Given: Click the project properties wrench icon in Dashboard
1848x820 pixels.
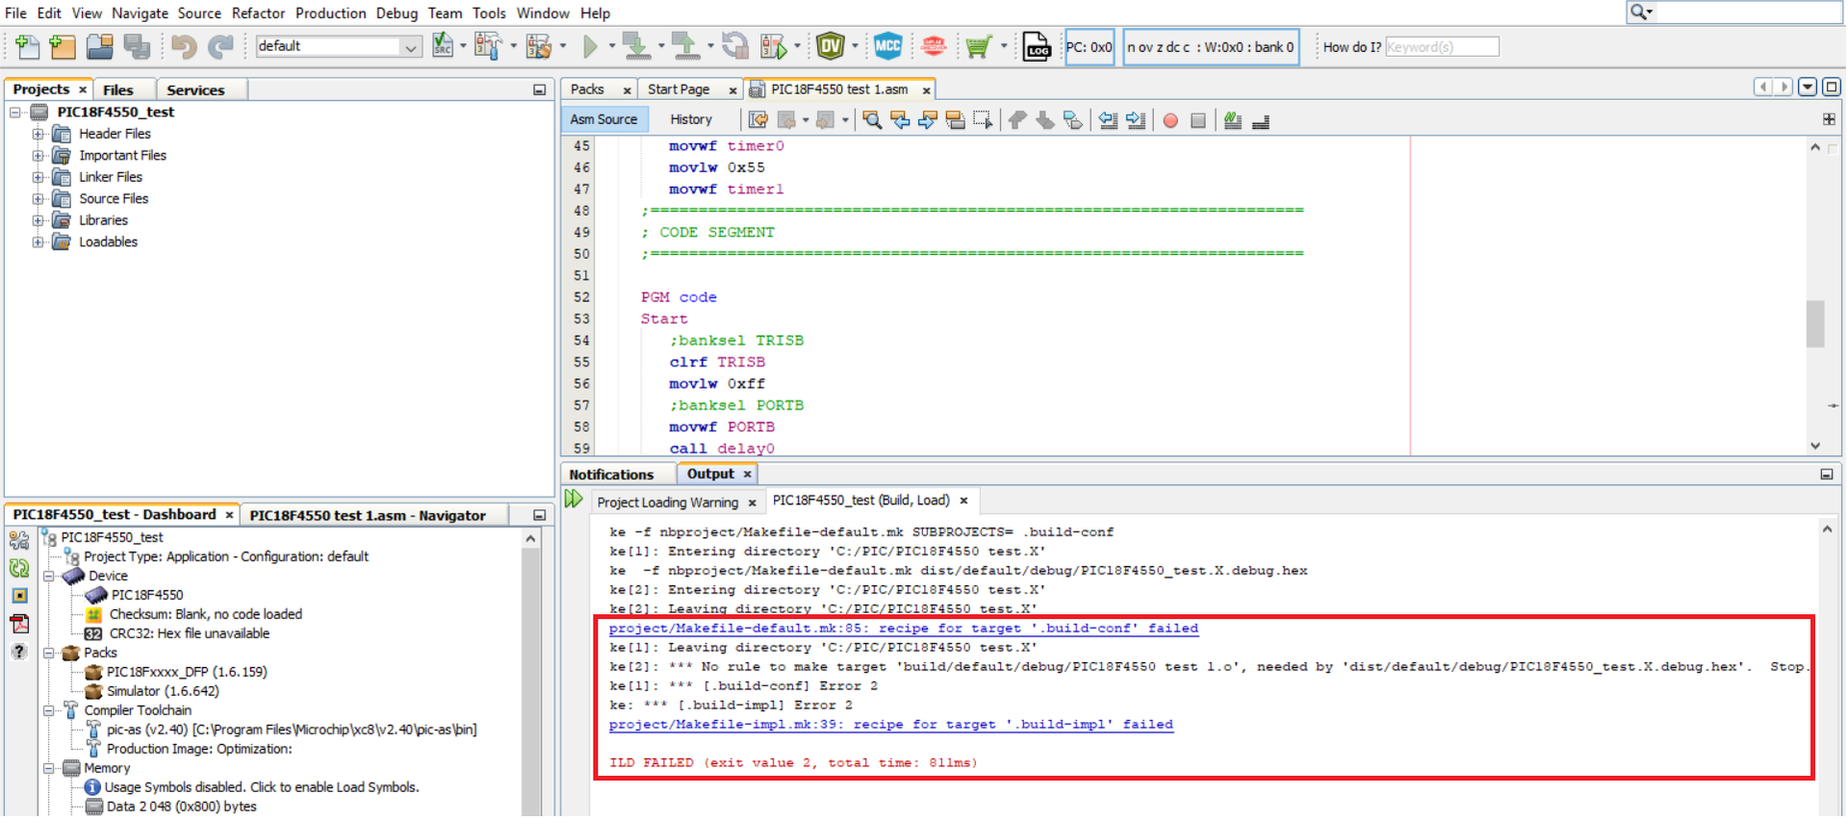Looking at the screenshot, I should click(x=19, y=540).
